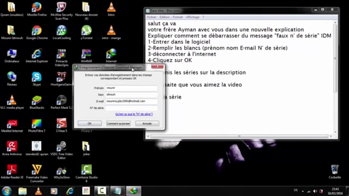Open Windows Explorer from taskbar

[x=23, y=191]
